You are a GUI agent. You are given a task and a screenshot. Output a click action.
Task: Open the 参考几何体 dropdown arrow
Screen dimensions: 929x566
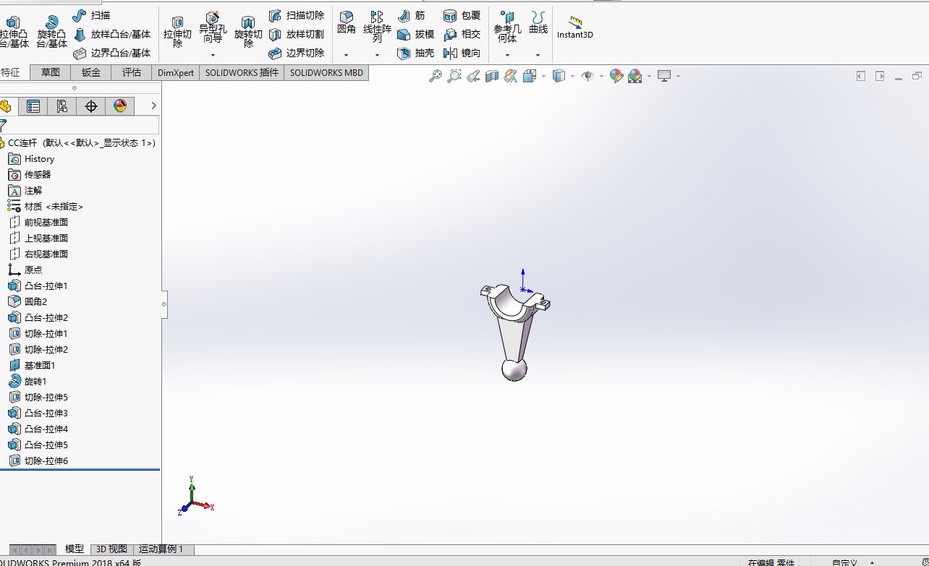point(507,55)
